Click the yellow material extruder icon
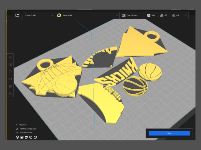The image size is (201, 150). (x=59, y=15)
